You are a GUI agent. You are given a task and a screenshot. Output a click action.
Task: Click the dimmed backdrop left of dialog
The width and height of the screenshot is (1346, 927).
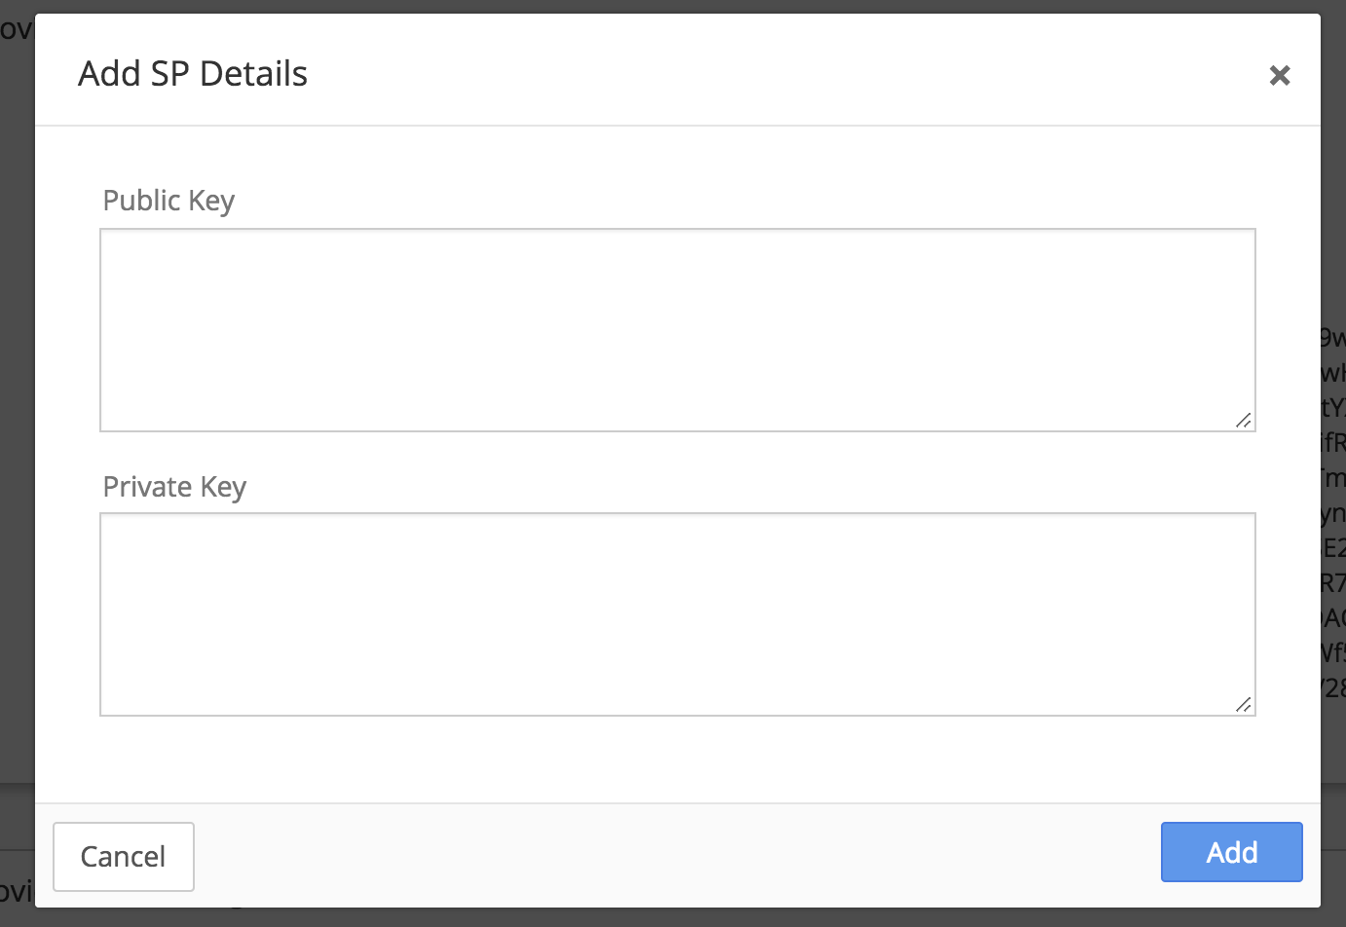click(17, 438)
